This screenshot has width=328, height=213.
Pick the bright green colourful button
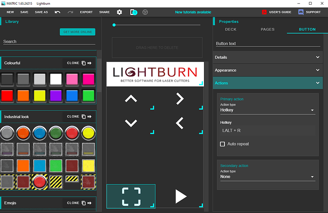pos(88,96)
